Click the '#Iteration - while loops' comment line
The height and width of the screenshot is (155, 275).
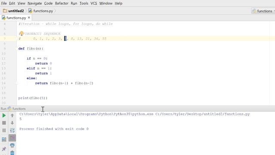tap(65, 24)
